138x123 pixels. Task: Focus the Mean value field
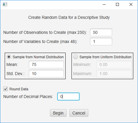click(46, 64)
